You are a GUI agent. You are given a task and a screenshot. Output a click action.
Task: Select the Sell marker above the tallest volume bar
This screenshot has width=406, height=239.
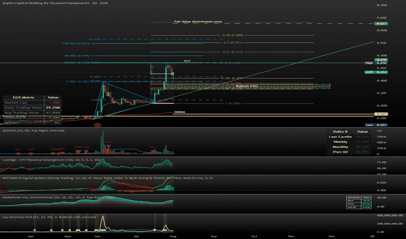point(108,142)
